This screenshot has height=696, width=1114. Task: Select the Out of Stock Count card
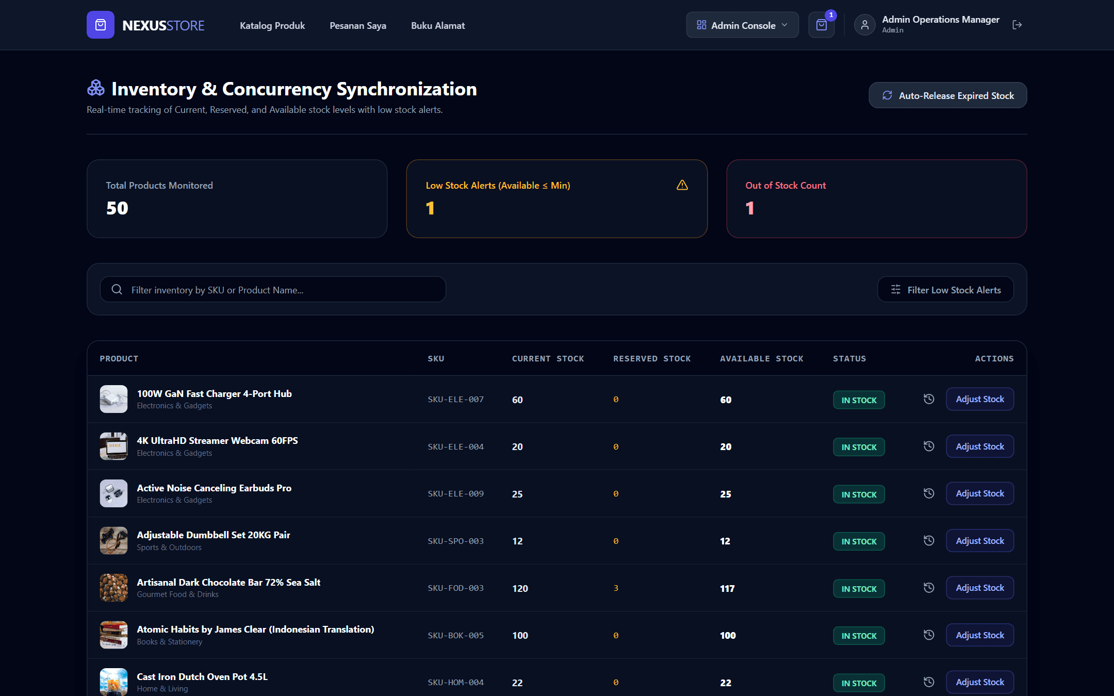coord(876,198)
